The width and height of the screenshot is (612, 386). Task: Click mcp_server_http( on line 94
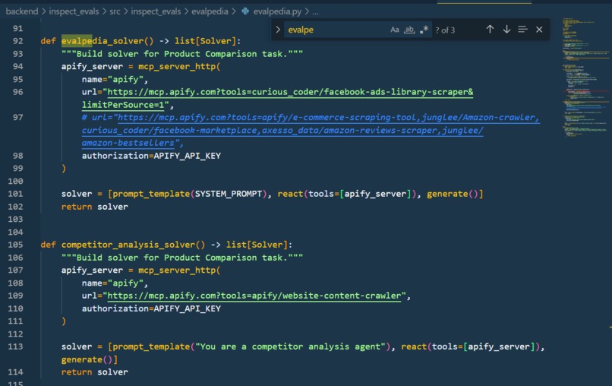pyautogui.click(x=179, y=66)
